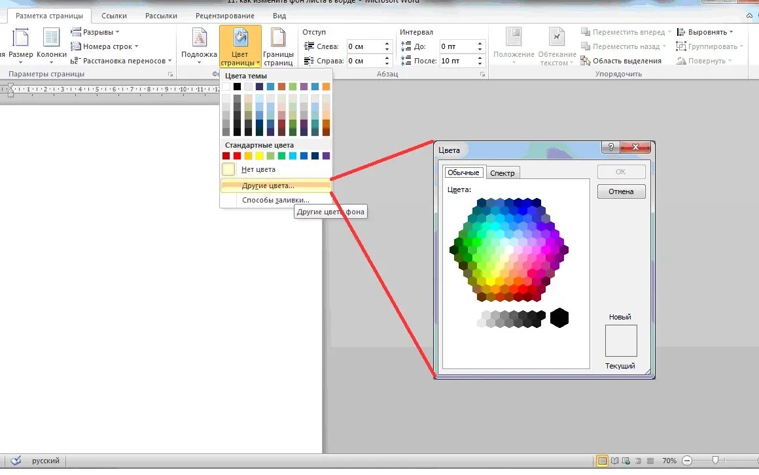The width and height of the screenshot is (759, 475).
Task: Click the Справа indent input field
Action: [365, 61]
